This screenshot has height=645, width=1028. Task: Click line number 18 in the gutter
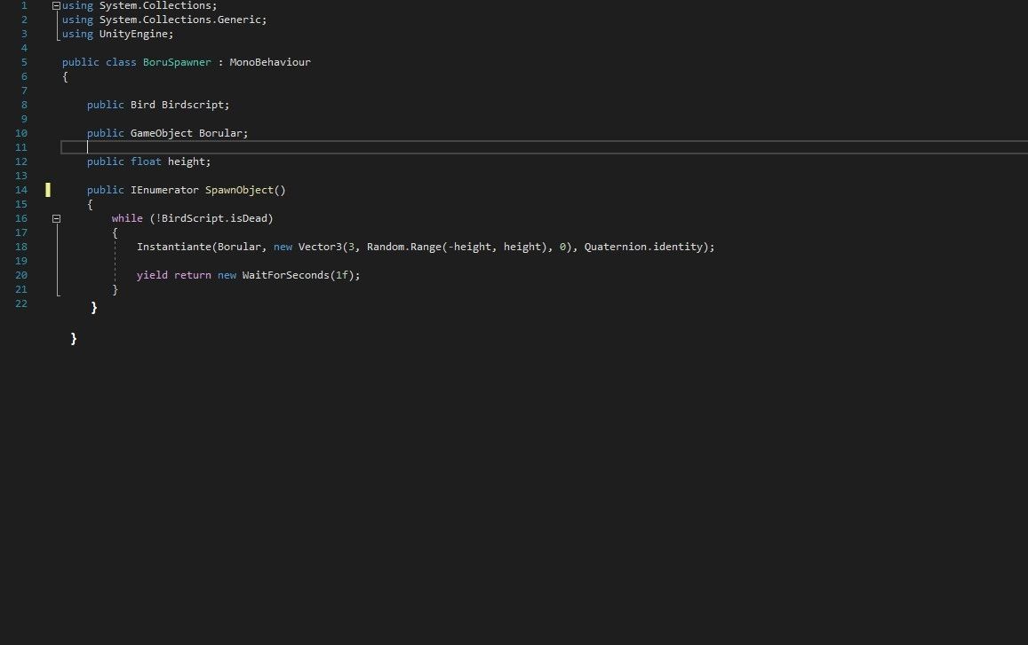click(x=21, y=247)
